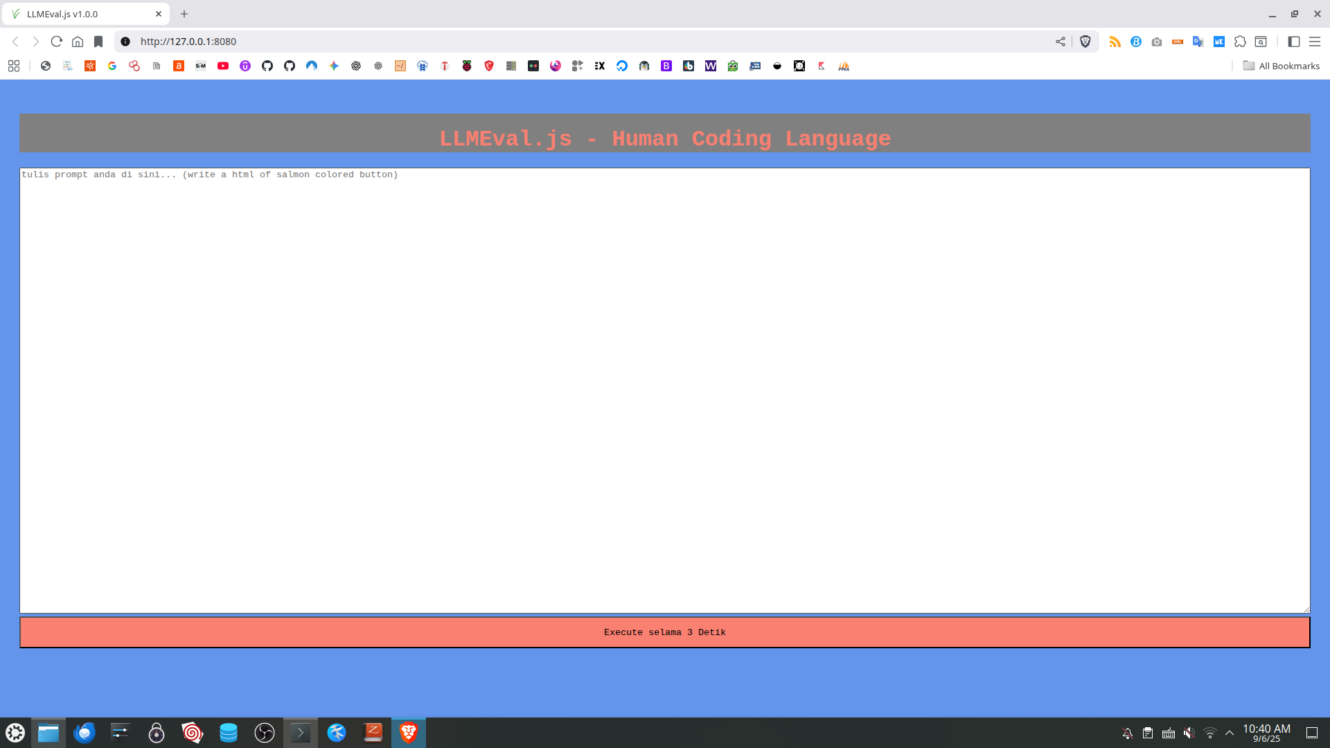Click the Raspberry Pi bookmark icon
This screenshot has height=748, width=1330.
467,66
